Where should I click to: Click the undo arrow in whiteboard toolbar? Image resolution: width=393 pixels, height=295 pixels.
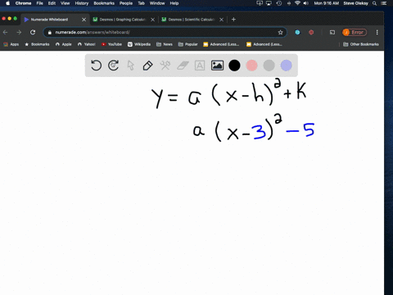coord(96,66)
